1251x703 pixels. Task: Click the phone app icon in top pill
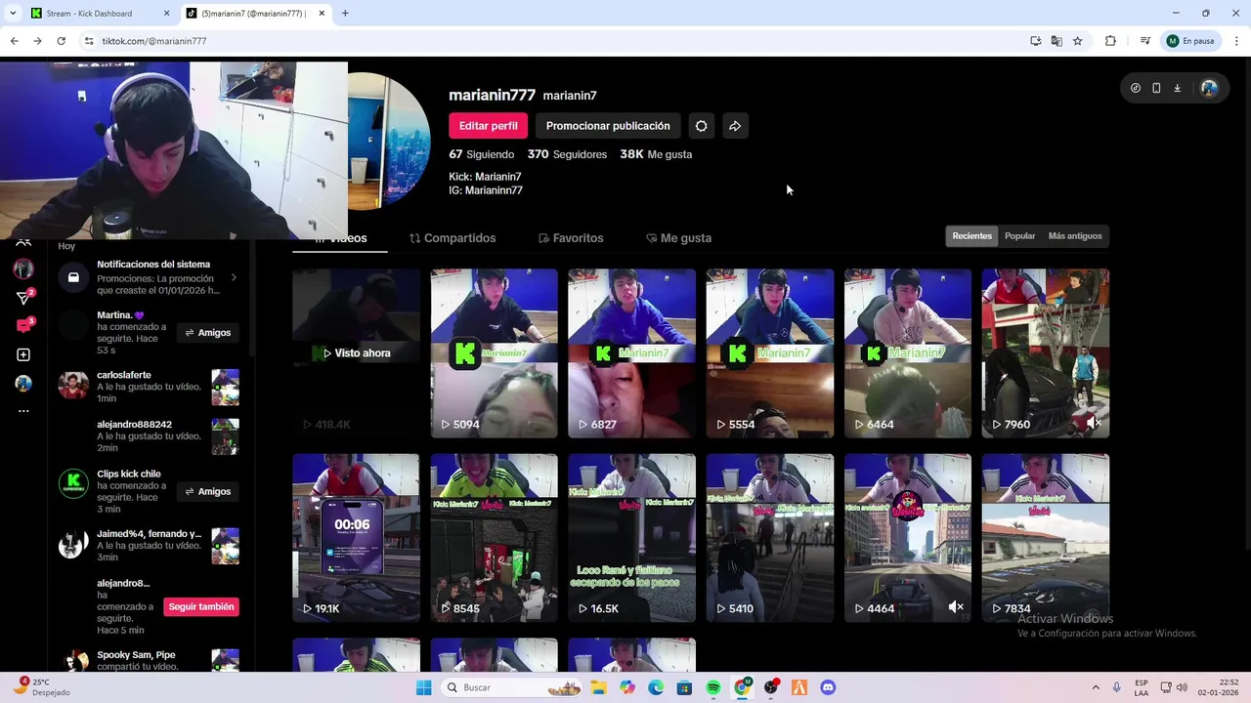tap(1156, 88)
